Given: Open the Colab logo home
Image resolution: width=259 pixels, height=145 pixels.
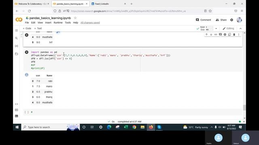Looking at the screenshot, I should (x=19, y=20).
